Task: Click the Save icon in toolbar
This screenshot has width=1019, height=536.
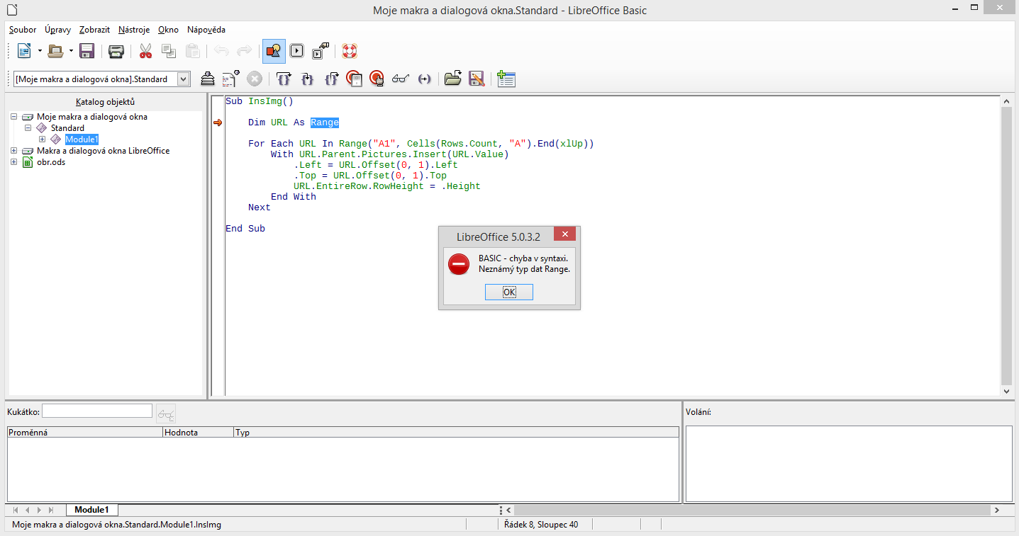Action: [x=87, y=51]
